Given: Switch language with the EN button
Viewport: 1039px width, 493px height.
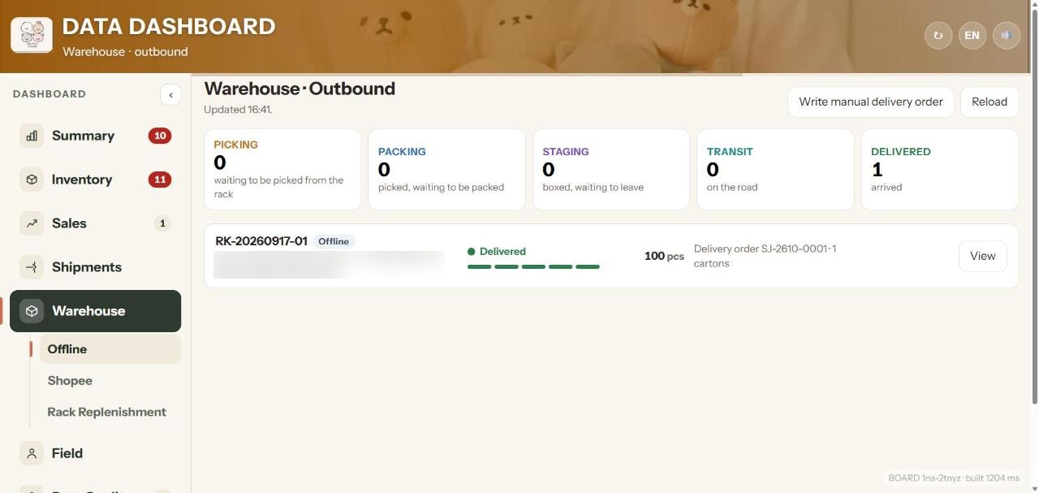Looking at the screenshot, I should (972, 36).
